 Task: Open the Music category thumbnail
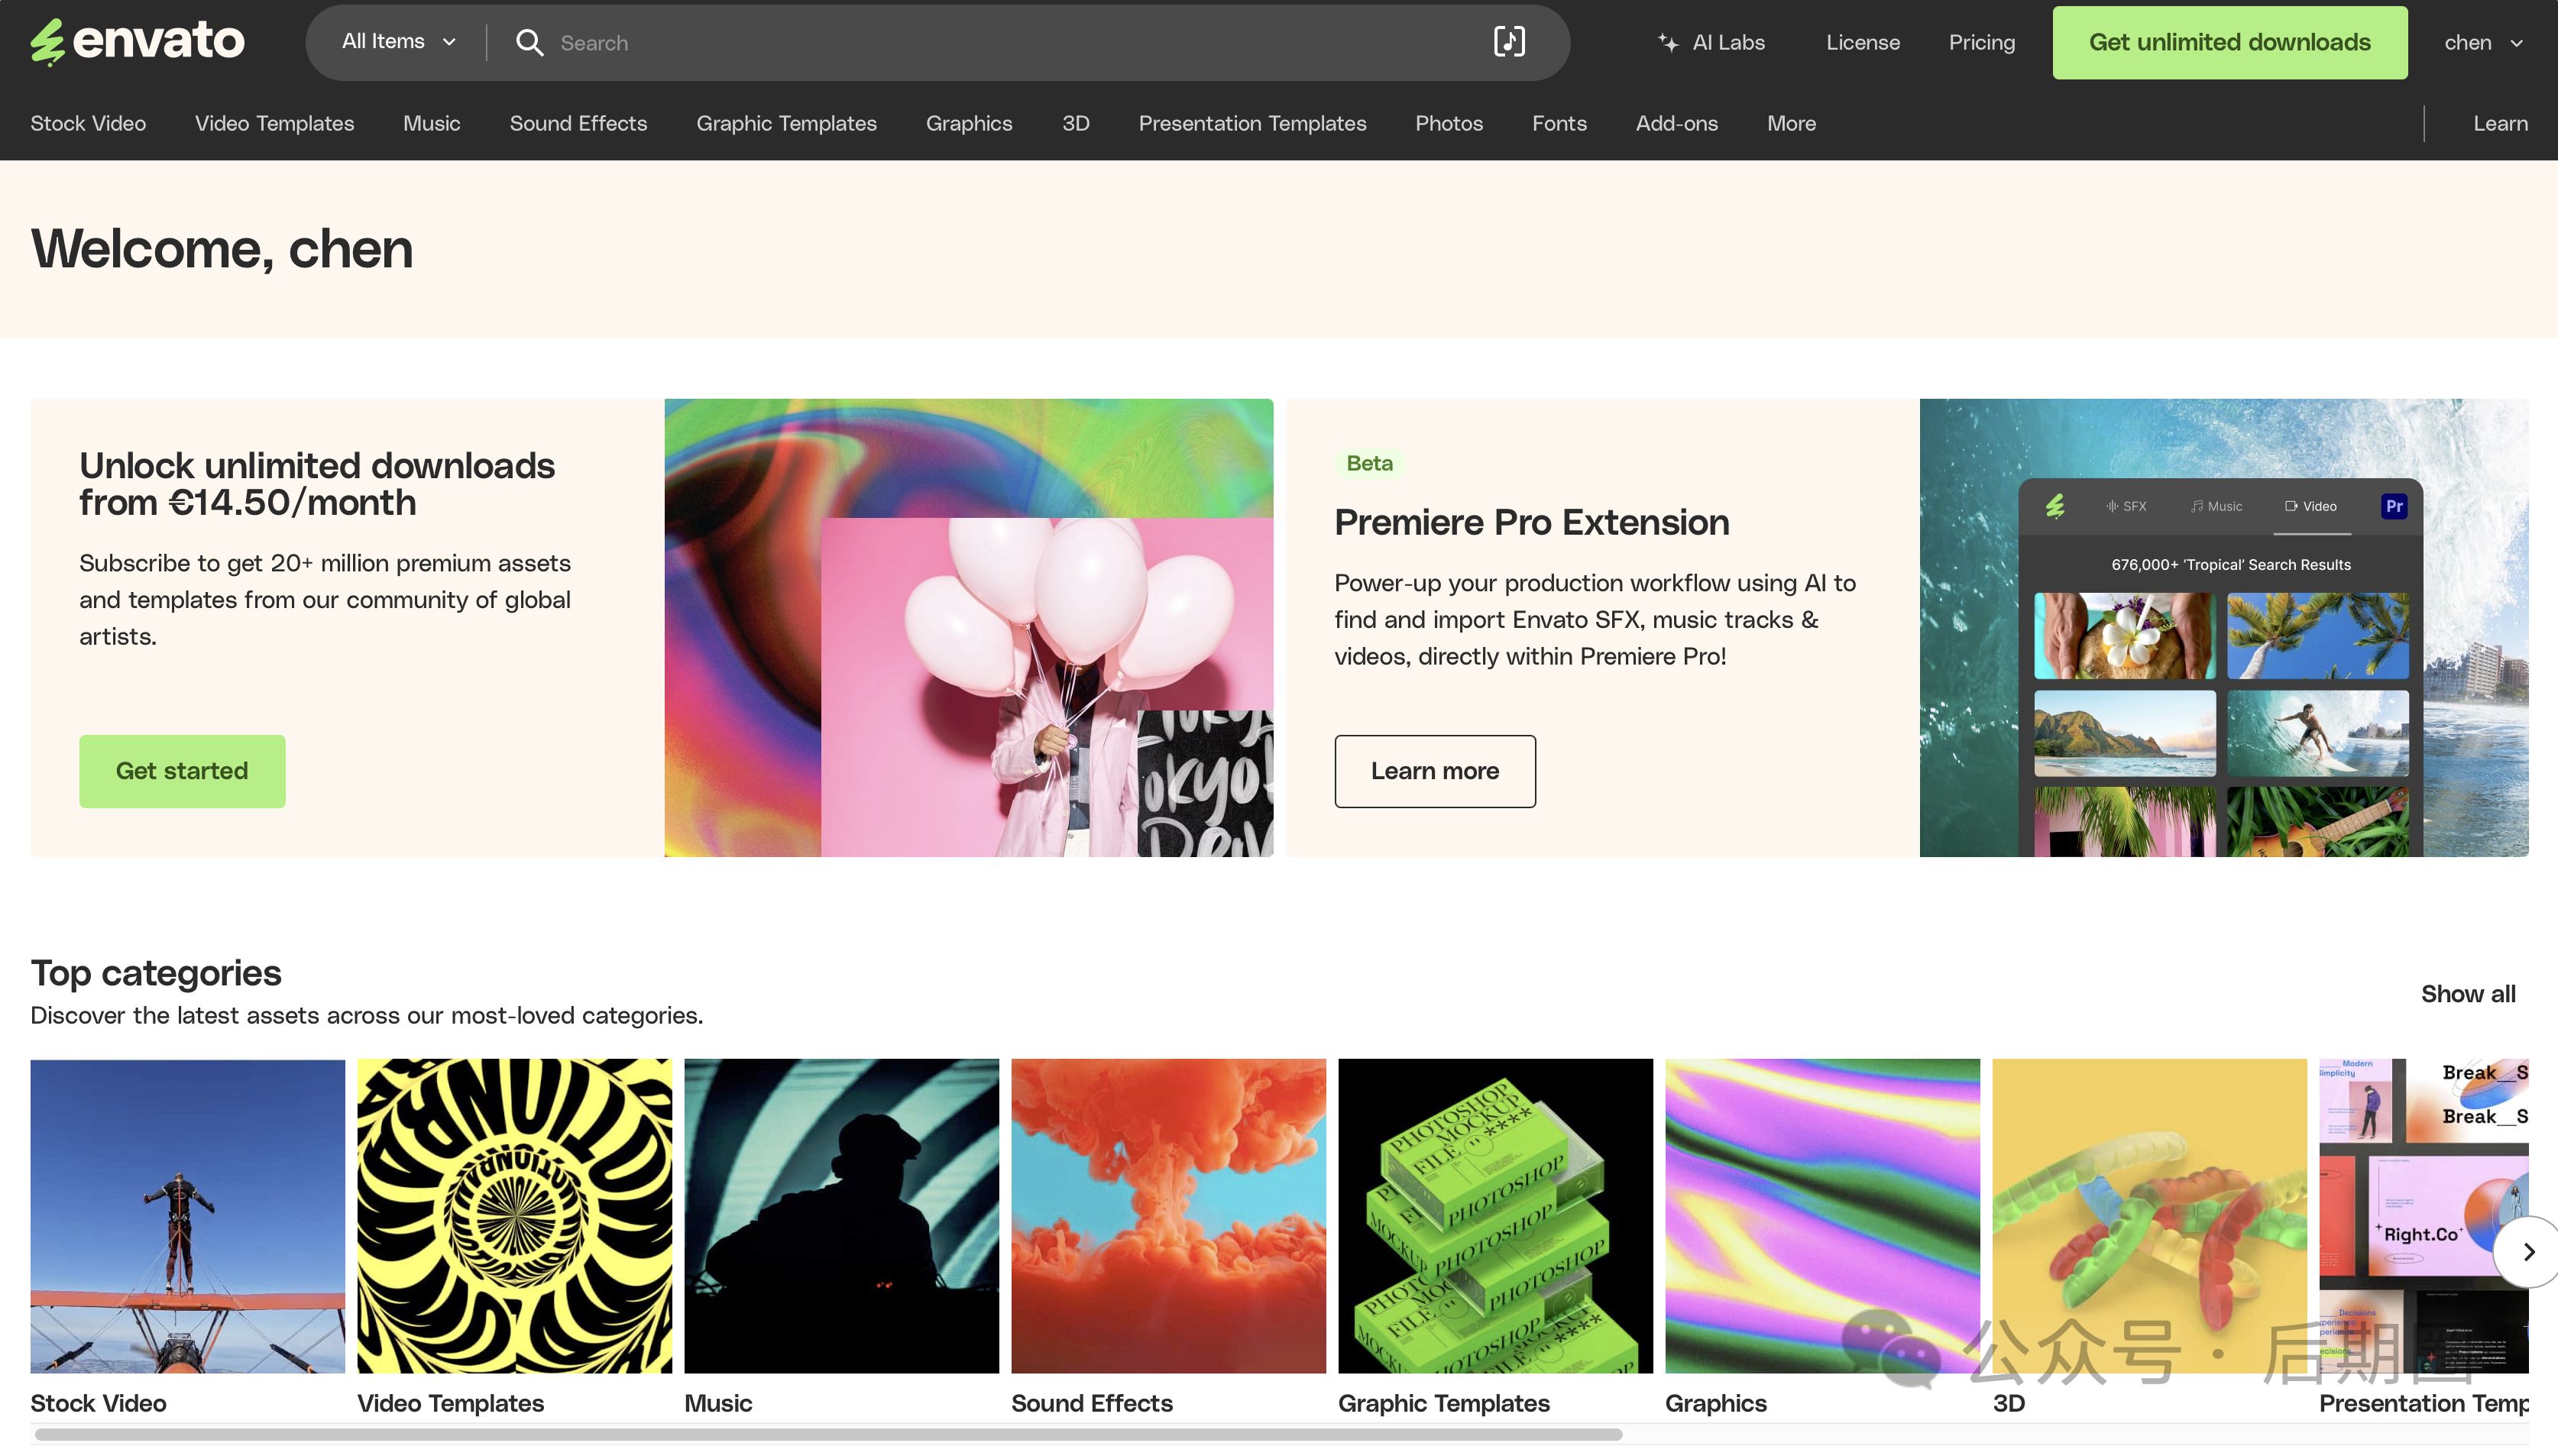tap(841, 1216)
